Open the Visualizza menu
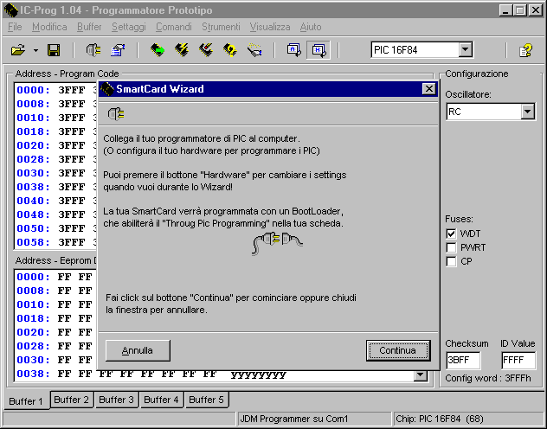Viewport: 547px width, 429px height. [270, 27]
